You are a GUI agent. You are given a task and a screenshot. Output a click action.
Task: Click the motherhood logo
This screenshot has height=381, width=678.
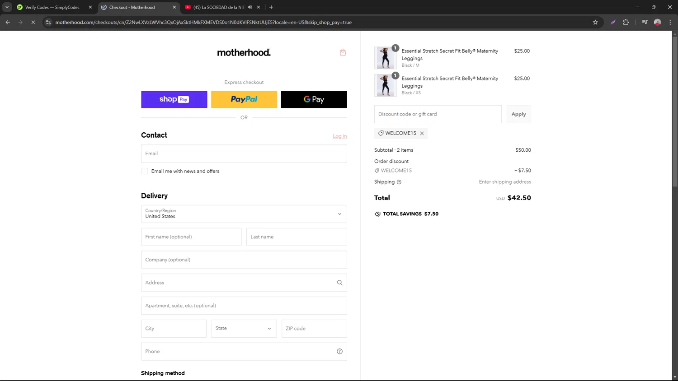(x=244, y=52)
